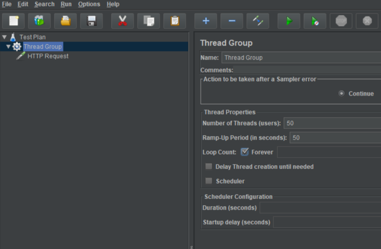This screenshot has width=381, height=249.
Task: Open the Options menu
Action: tap(89, 4)
